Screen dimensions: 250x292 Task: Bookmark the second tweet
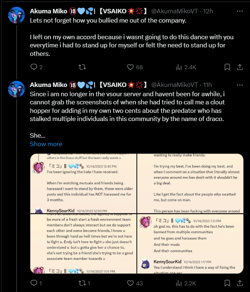tap(227, 283)
